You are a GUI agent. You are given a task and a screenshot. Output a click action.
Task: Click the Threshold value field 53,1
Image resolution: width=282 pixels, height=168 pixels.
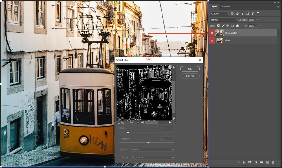tap(166, 138)
